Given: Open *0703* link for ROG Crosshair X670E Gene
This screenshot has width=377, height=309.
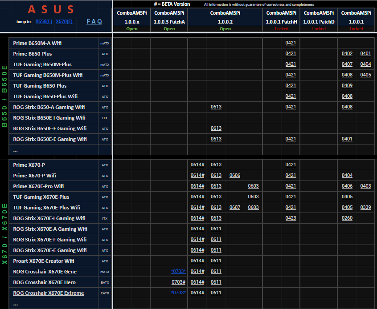Looking at the screenshot, I should [178, 271].
